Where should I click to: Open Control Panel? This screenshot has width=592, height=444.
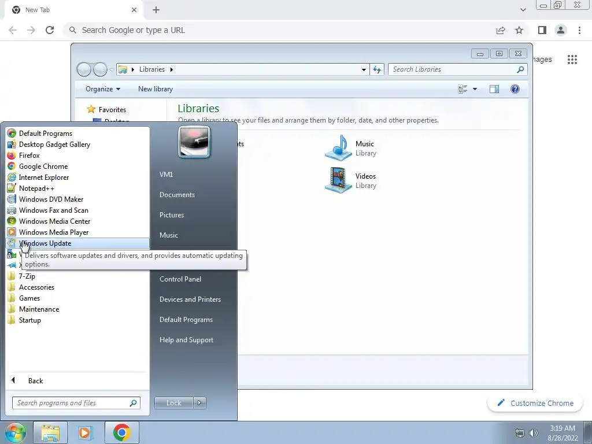coord(180,279)
